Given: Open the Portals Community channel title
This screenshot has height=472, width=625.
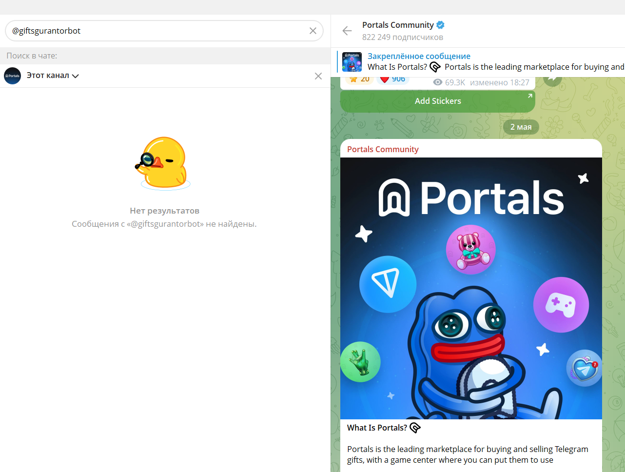Looking at the screenshot, I should 398,25.
